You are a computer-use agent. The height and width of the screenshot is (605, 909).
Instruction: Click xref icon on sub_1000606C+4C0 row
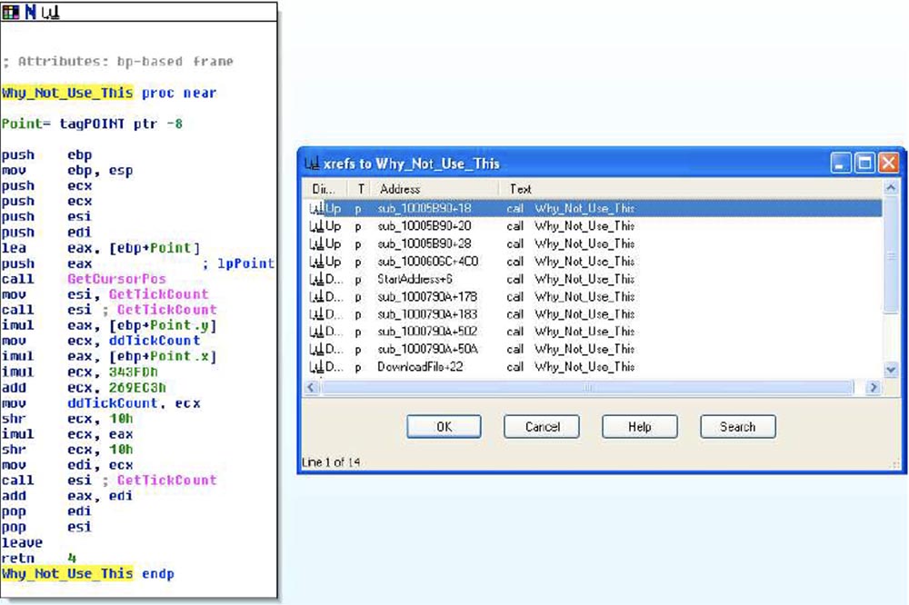316,262
